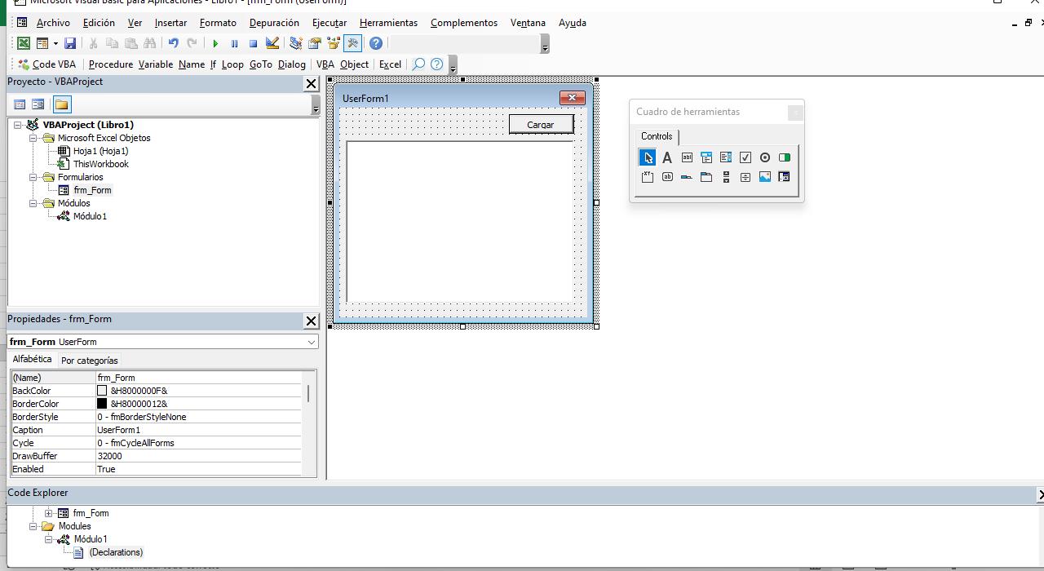Choose the Image control in toolbox
This screenshot has height=571, width=1044.
click(x=764, y=177)
